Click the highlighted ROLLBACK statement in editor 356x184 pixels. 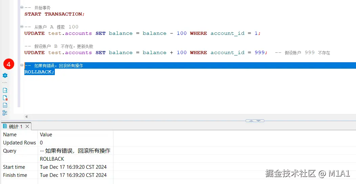(x=40, y=72)
